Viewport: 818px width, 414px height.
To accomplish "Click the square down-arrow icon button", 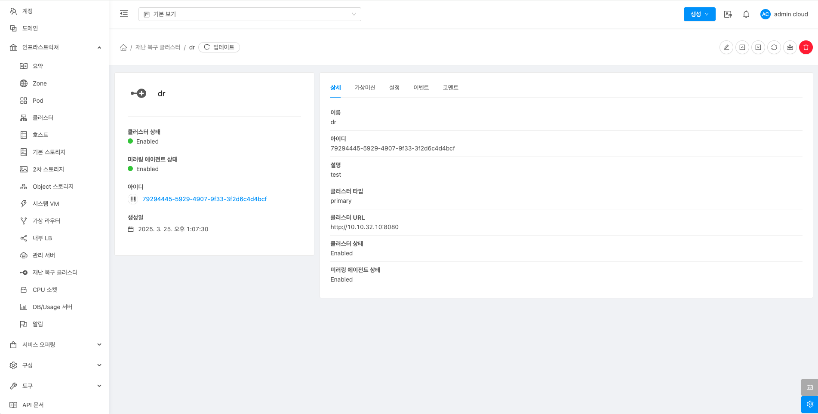I will (758, 47).
